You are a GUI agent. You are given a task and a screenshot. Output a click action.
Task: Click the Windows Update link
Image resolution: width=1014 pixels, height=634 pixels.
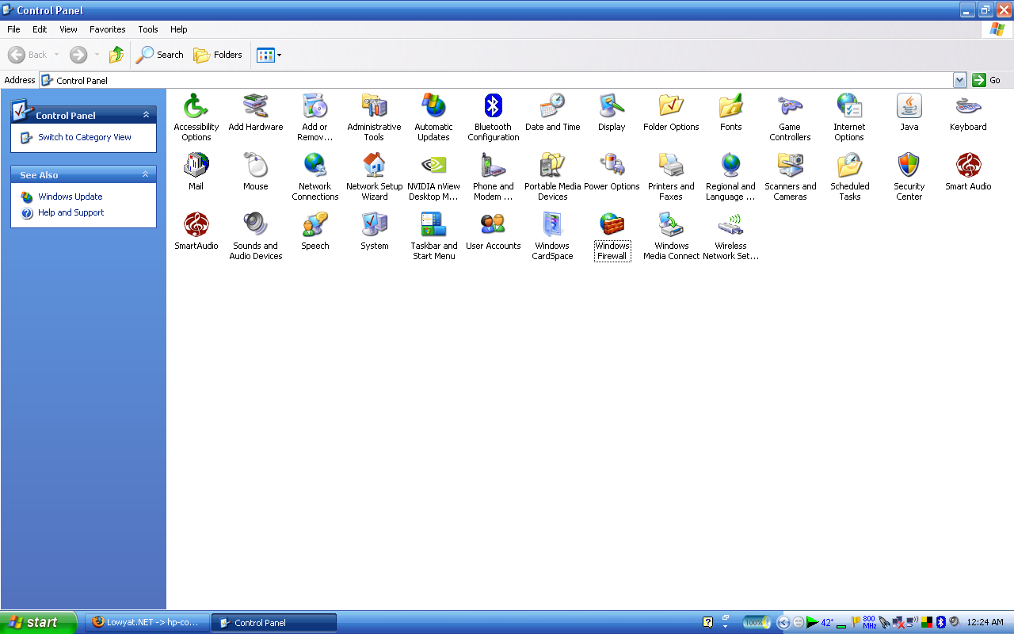(70, 197)
